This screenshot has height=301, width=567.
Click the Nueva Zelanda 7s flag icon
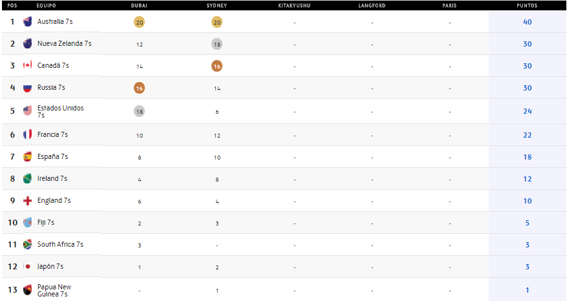click(27, 44)
